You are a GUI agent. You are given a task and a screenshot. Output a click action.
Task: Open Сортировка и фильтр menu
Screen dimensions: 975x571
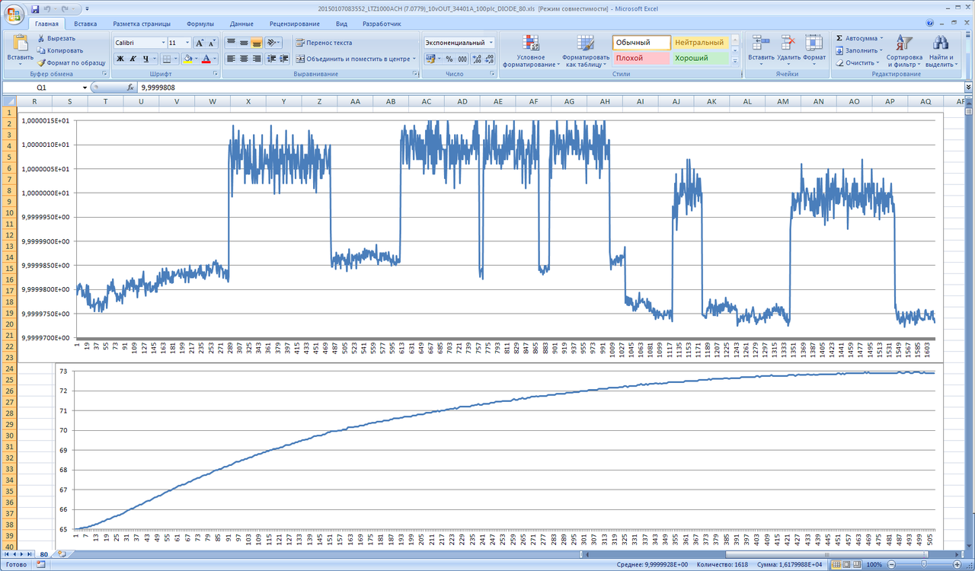[x=904, y=51]
